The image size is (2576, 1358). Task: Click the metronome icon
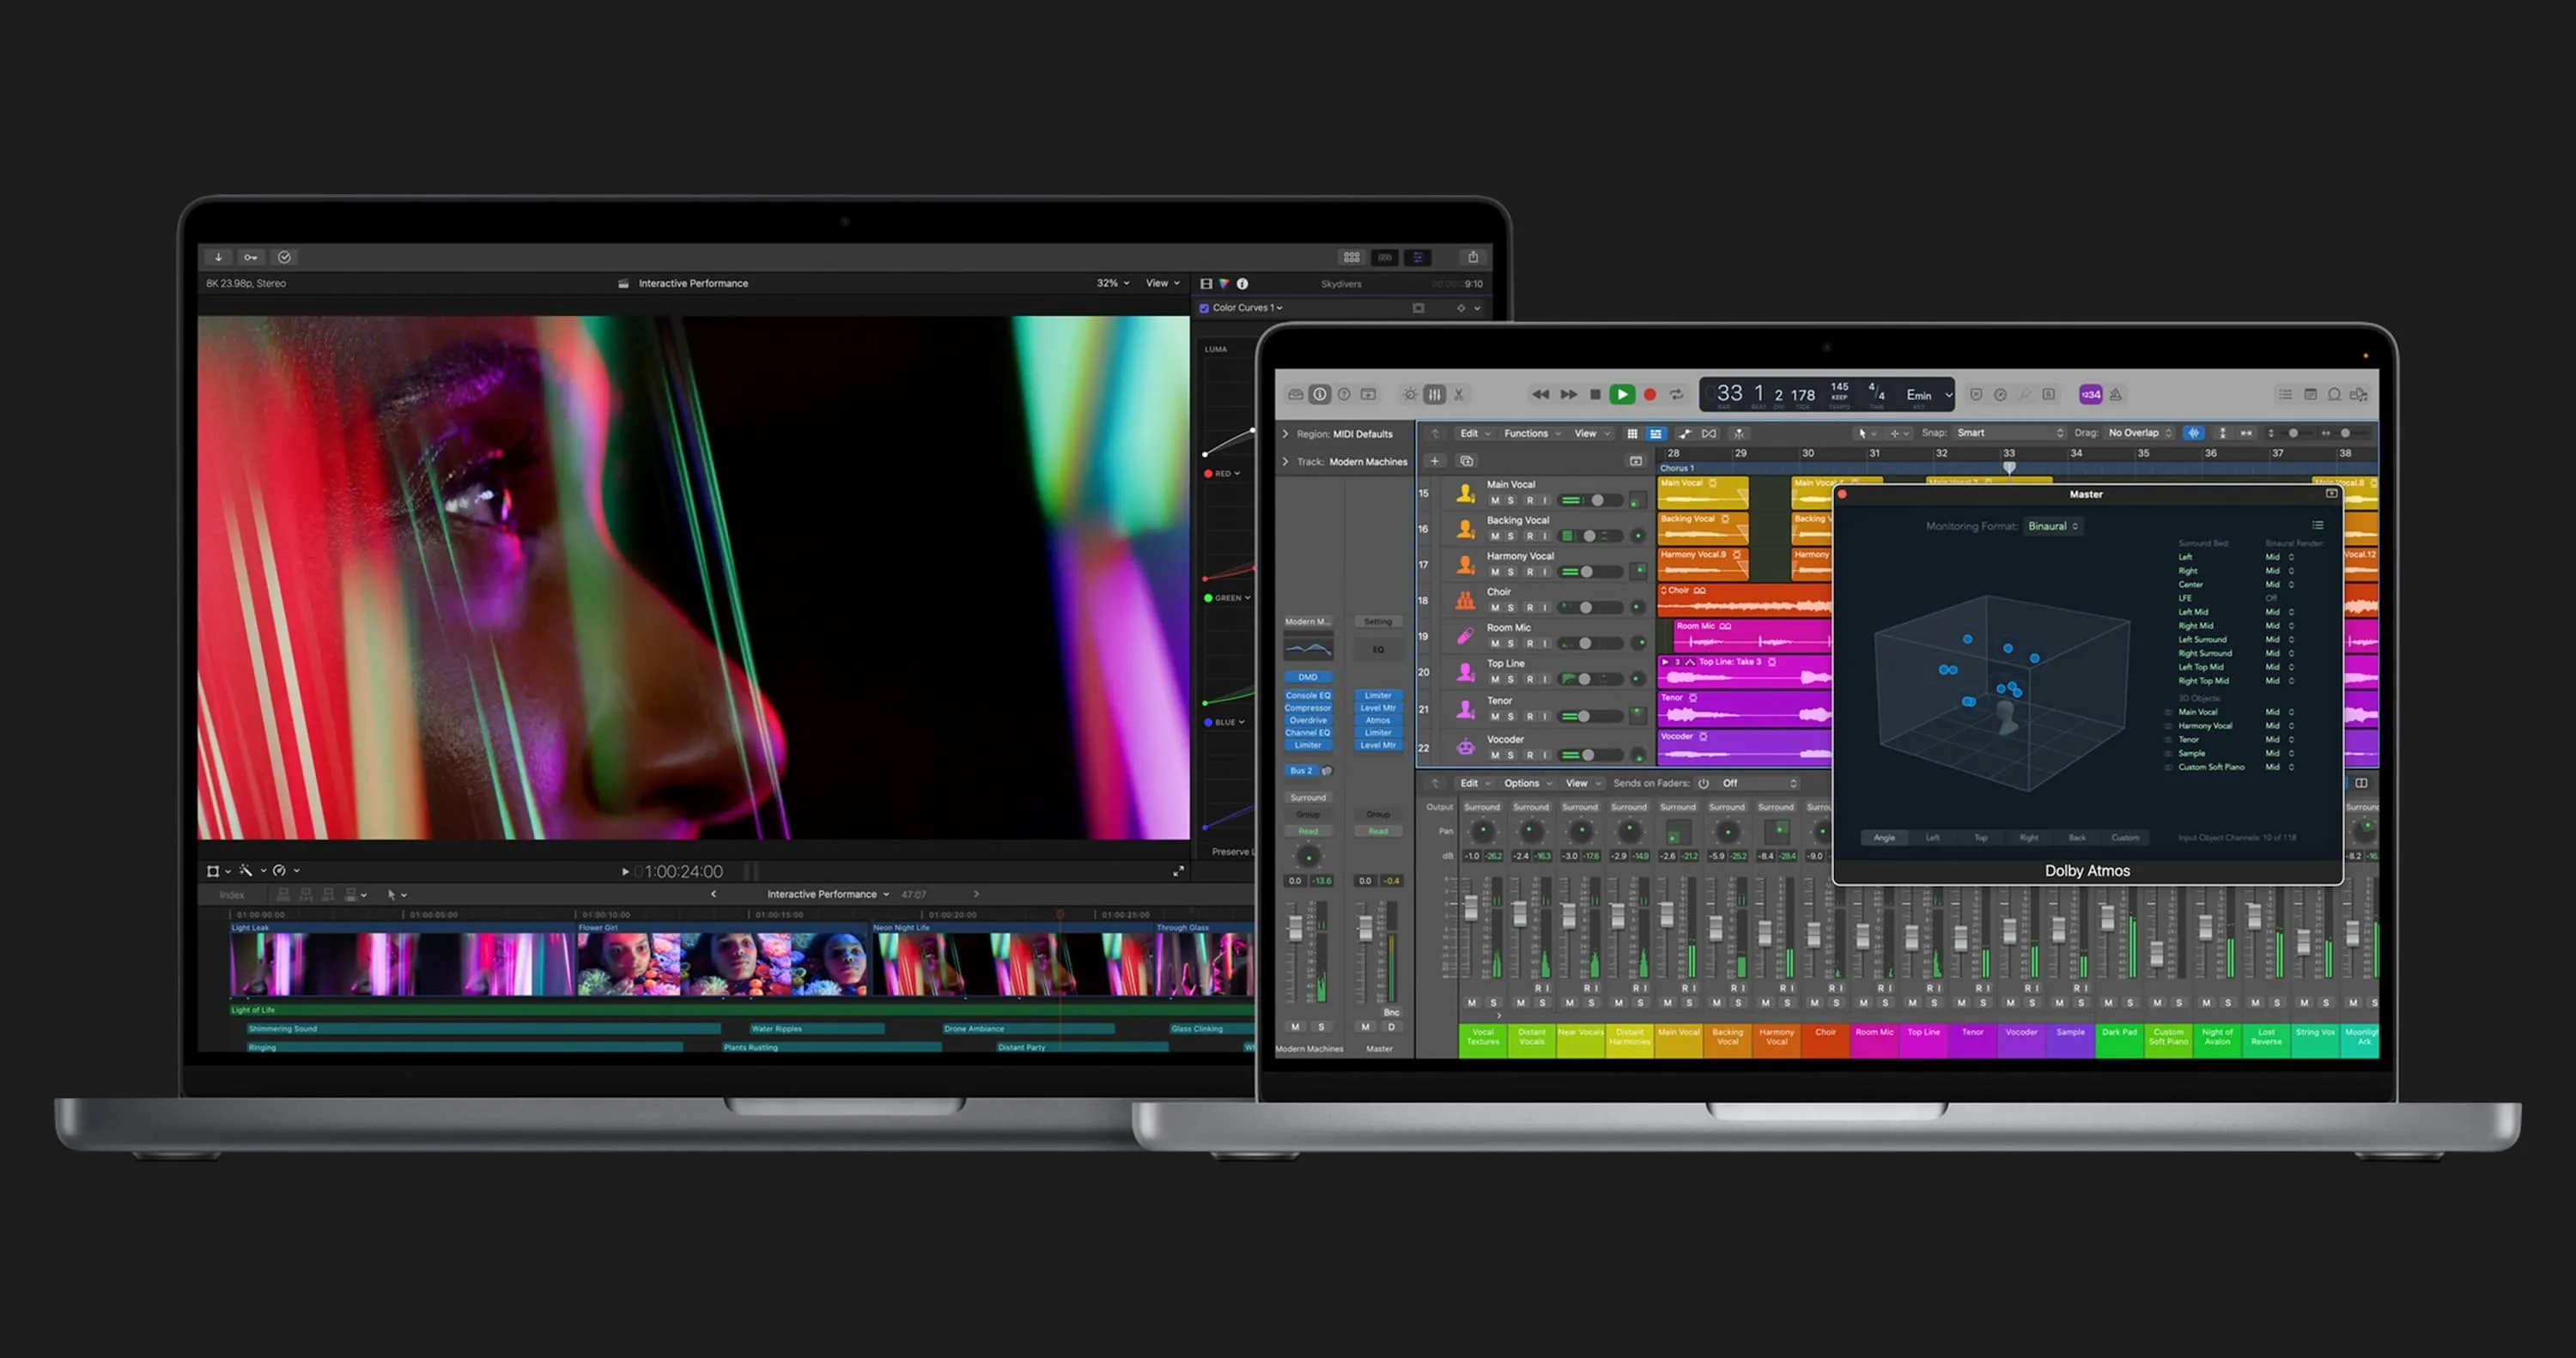click(x=2116, y=394)
